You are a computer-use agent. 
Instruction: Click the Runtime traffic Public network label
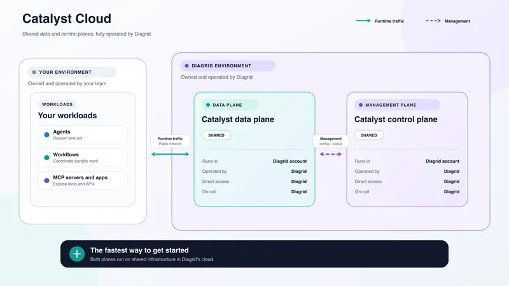click(170, 141)
